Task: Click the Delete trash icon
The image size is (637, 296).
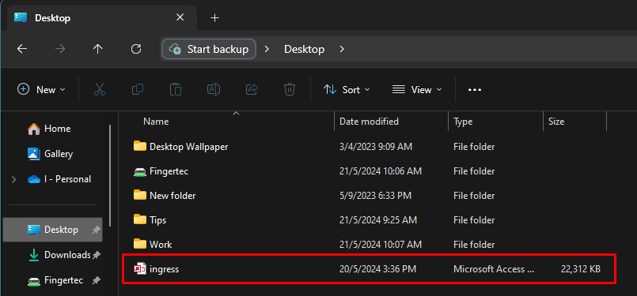Action: (290, 89)
